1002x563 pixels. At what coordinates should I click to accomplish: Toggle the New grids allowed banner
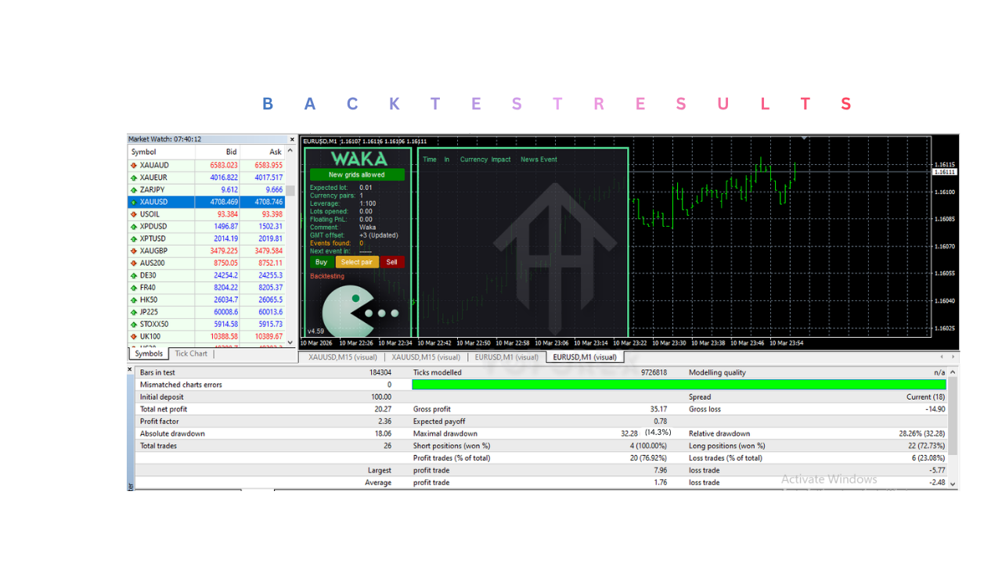(x=356, y=173)
